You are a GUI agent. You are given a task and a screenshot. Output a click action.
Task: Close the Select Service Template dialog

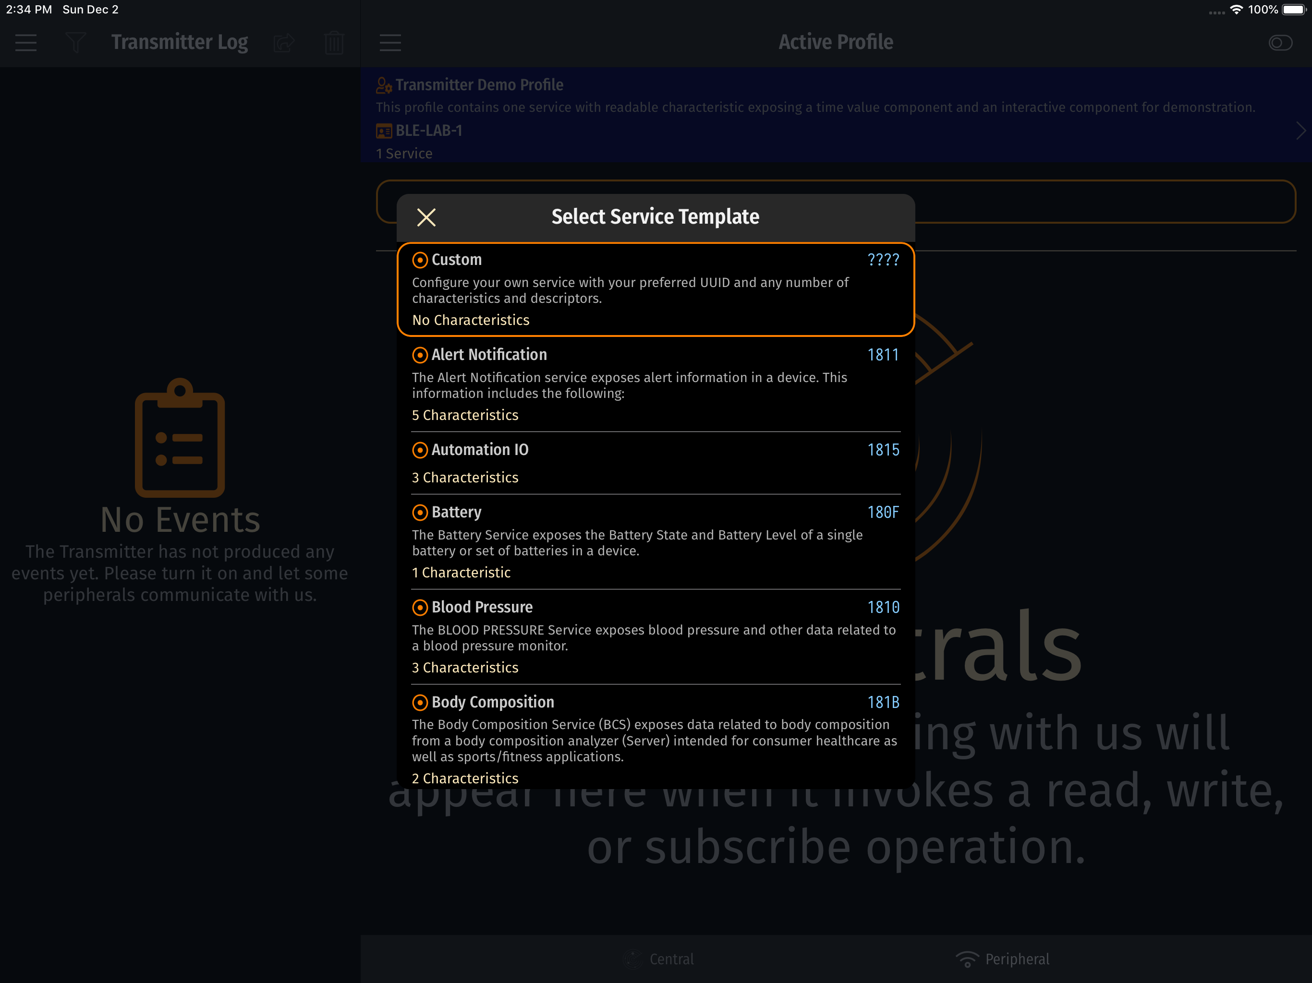coord(426,217)
